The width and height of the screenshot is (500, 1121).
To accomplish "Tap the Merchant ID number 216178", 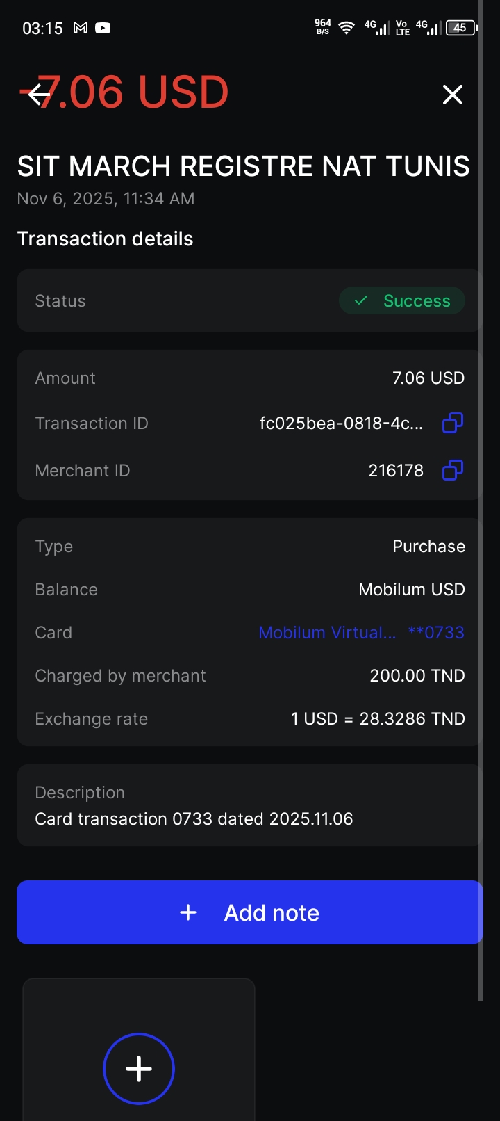I will 396,470.
